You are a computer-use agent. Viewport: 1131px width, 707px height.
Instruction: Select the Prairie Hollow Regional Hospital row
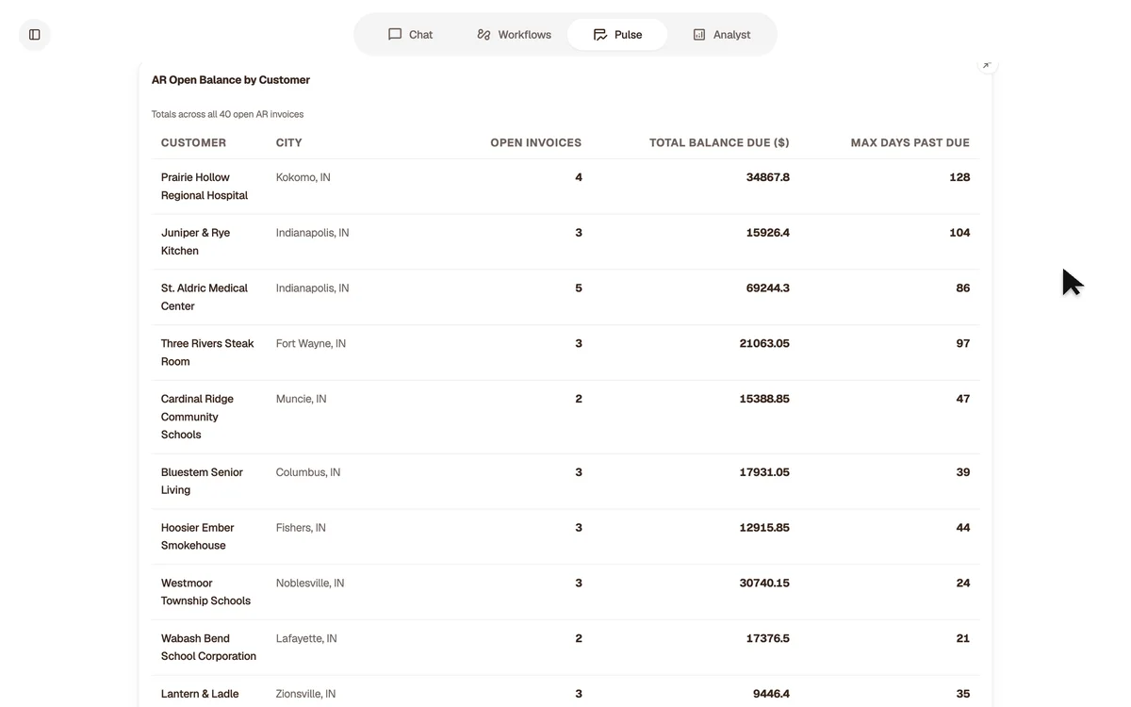(x=565, y=187)
